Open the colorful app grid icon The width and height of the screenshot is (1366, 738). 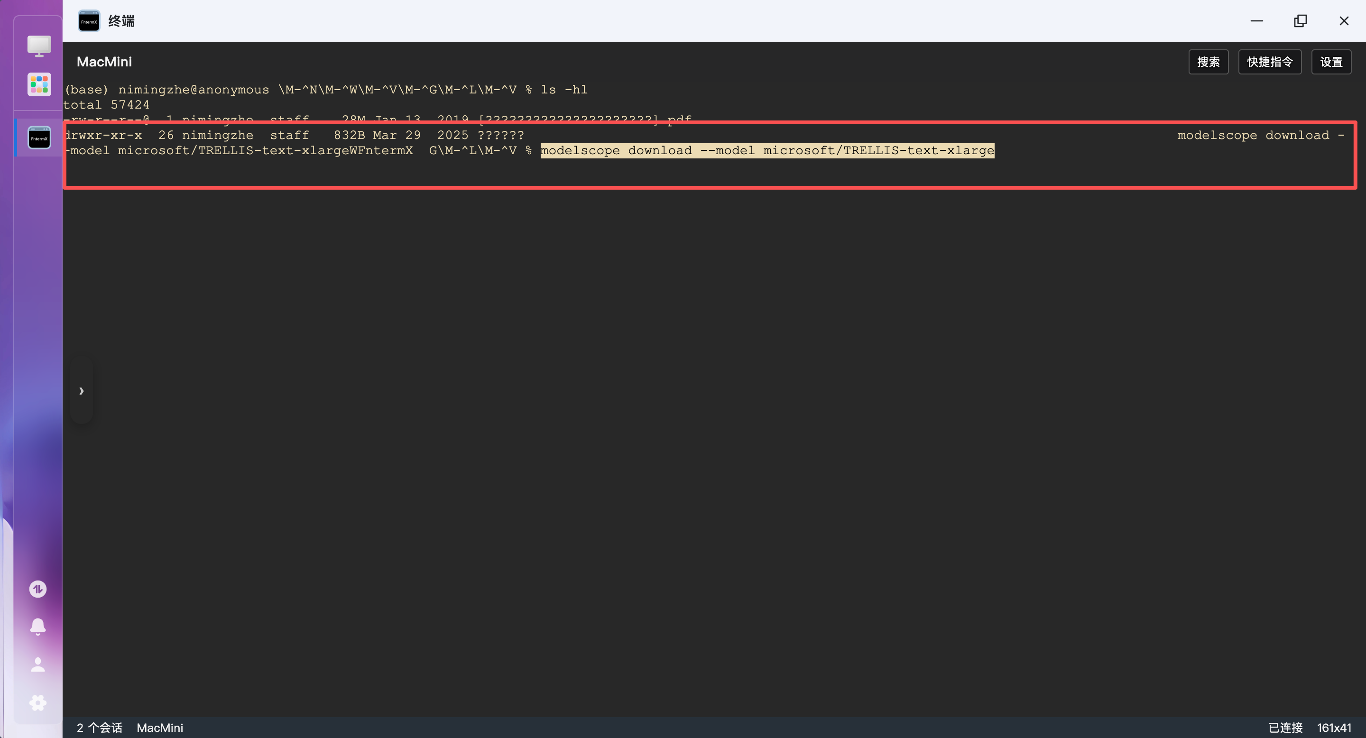click(39, 84)
